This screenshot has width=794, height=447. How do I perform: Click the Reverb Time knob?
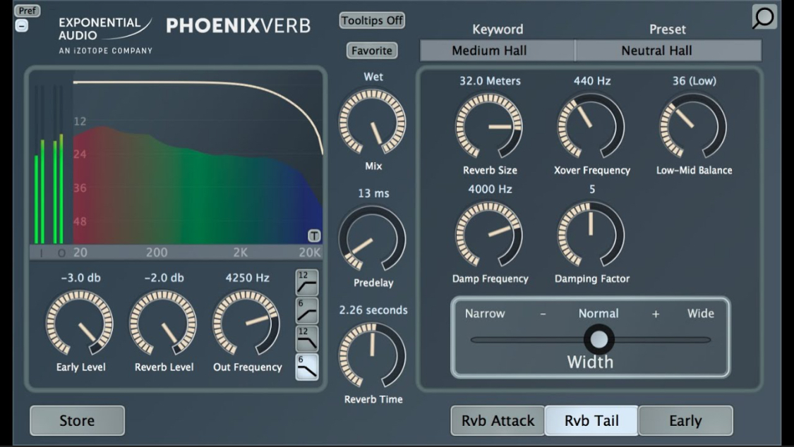click(372, 356)
